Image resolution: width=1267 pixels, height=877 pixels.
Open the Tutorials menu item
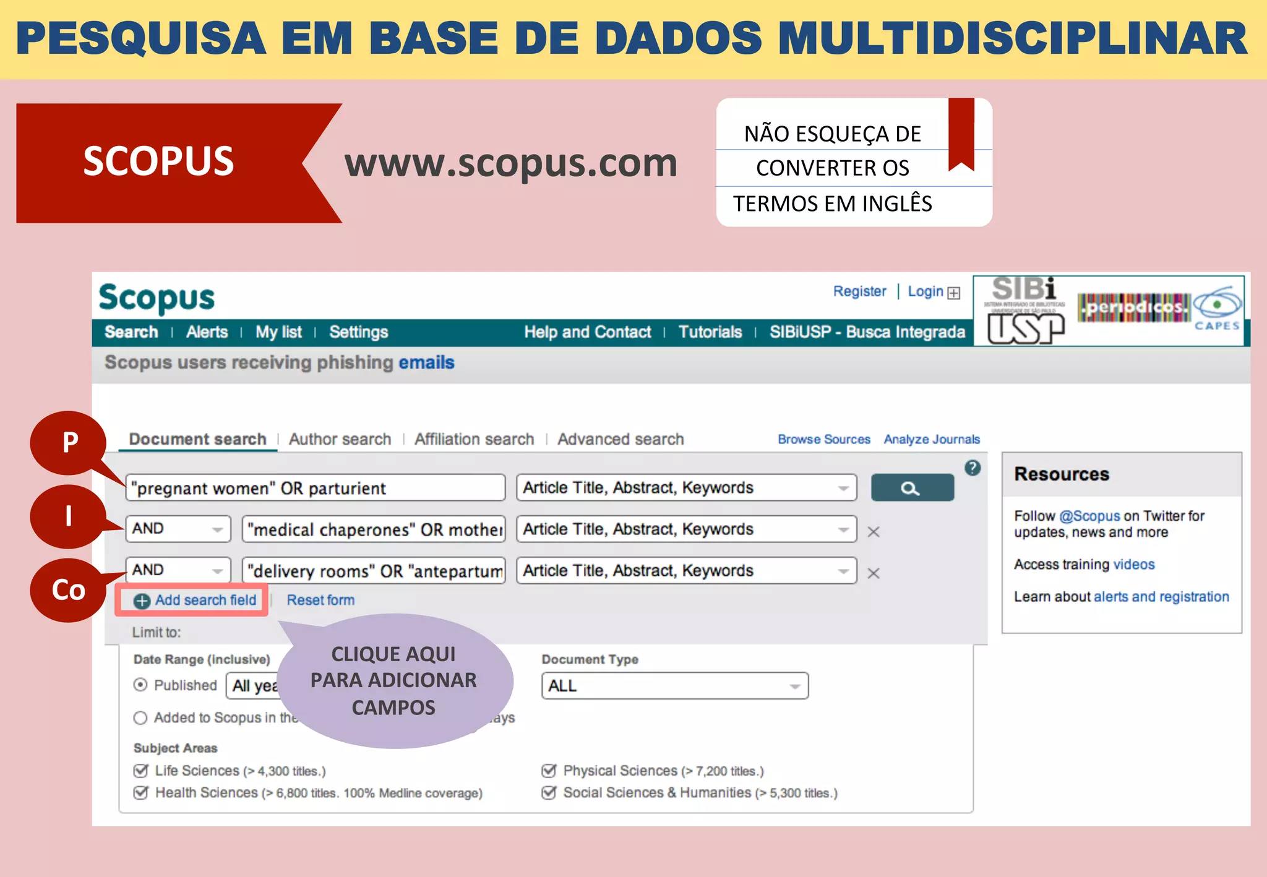[x=710, y=332]
